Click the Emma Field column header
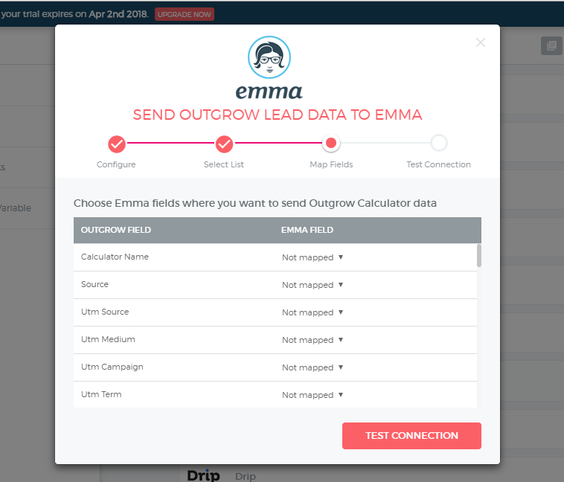The width and height of the screenshot is (564, 482). coord(307,230)
